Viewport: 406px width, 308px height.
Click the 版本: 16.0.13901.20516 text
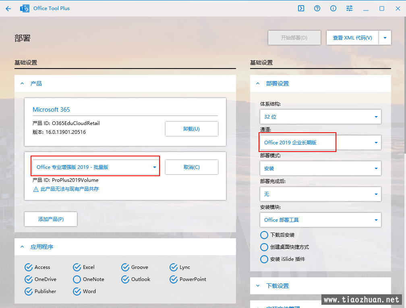(x=59, y=132)
